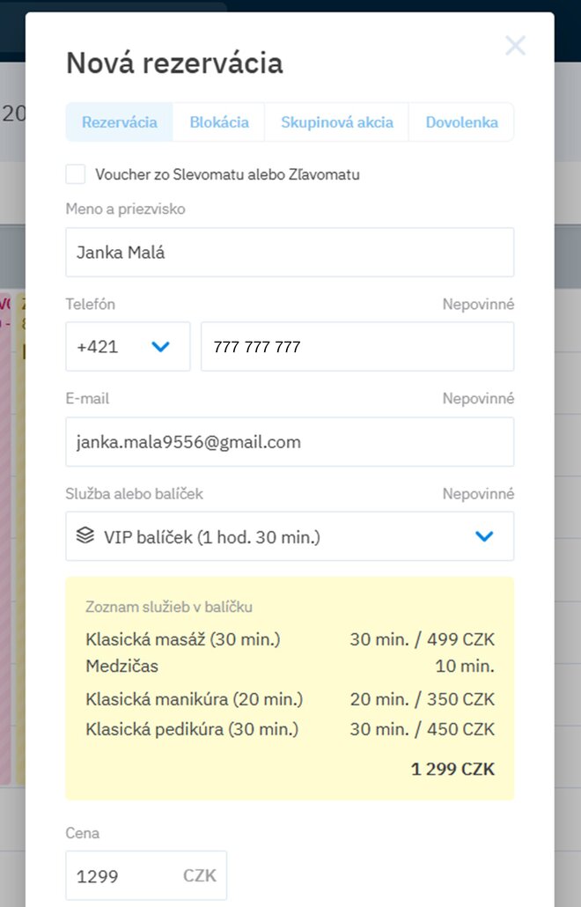Click the Medzičas break row

(x=290, y=667)
